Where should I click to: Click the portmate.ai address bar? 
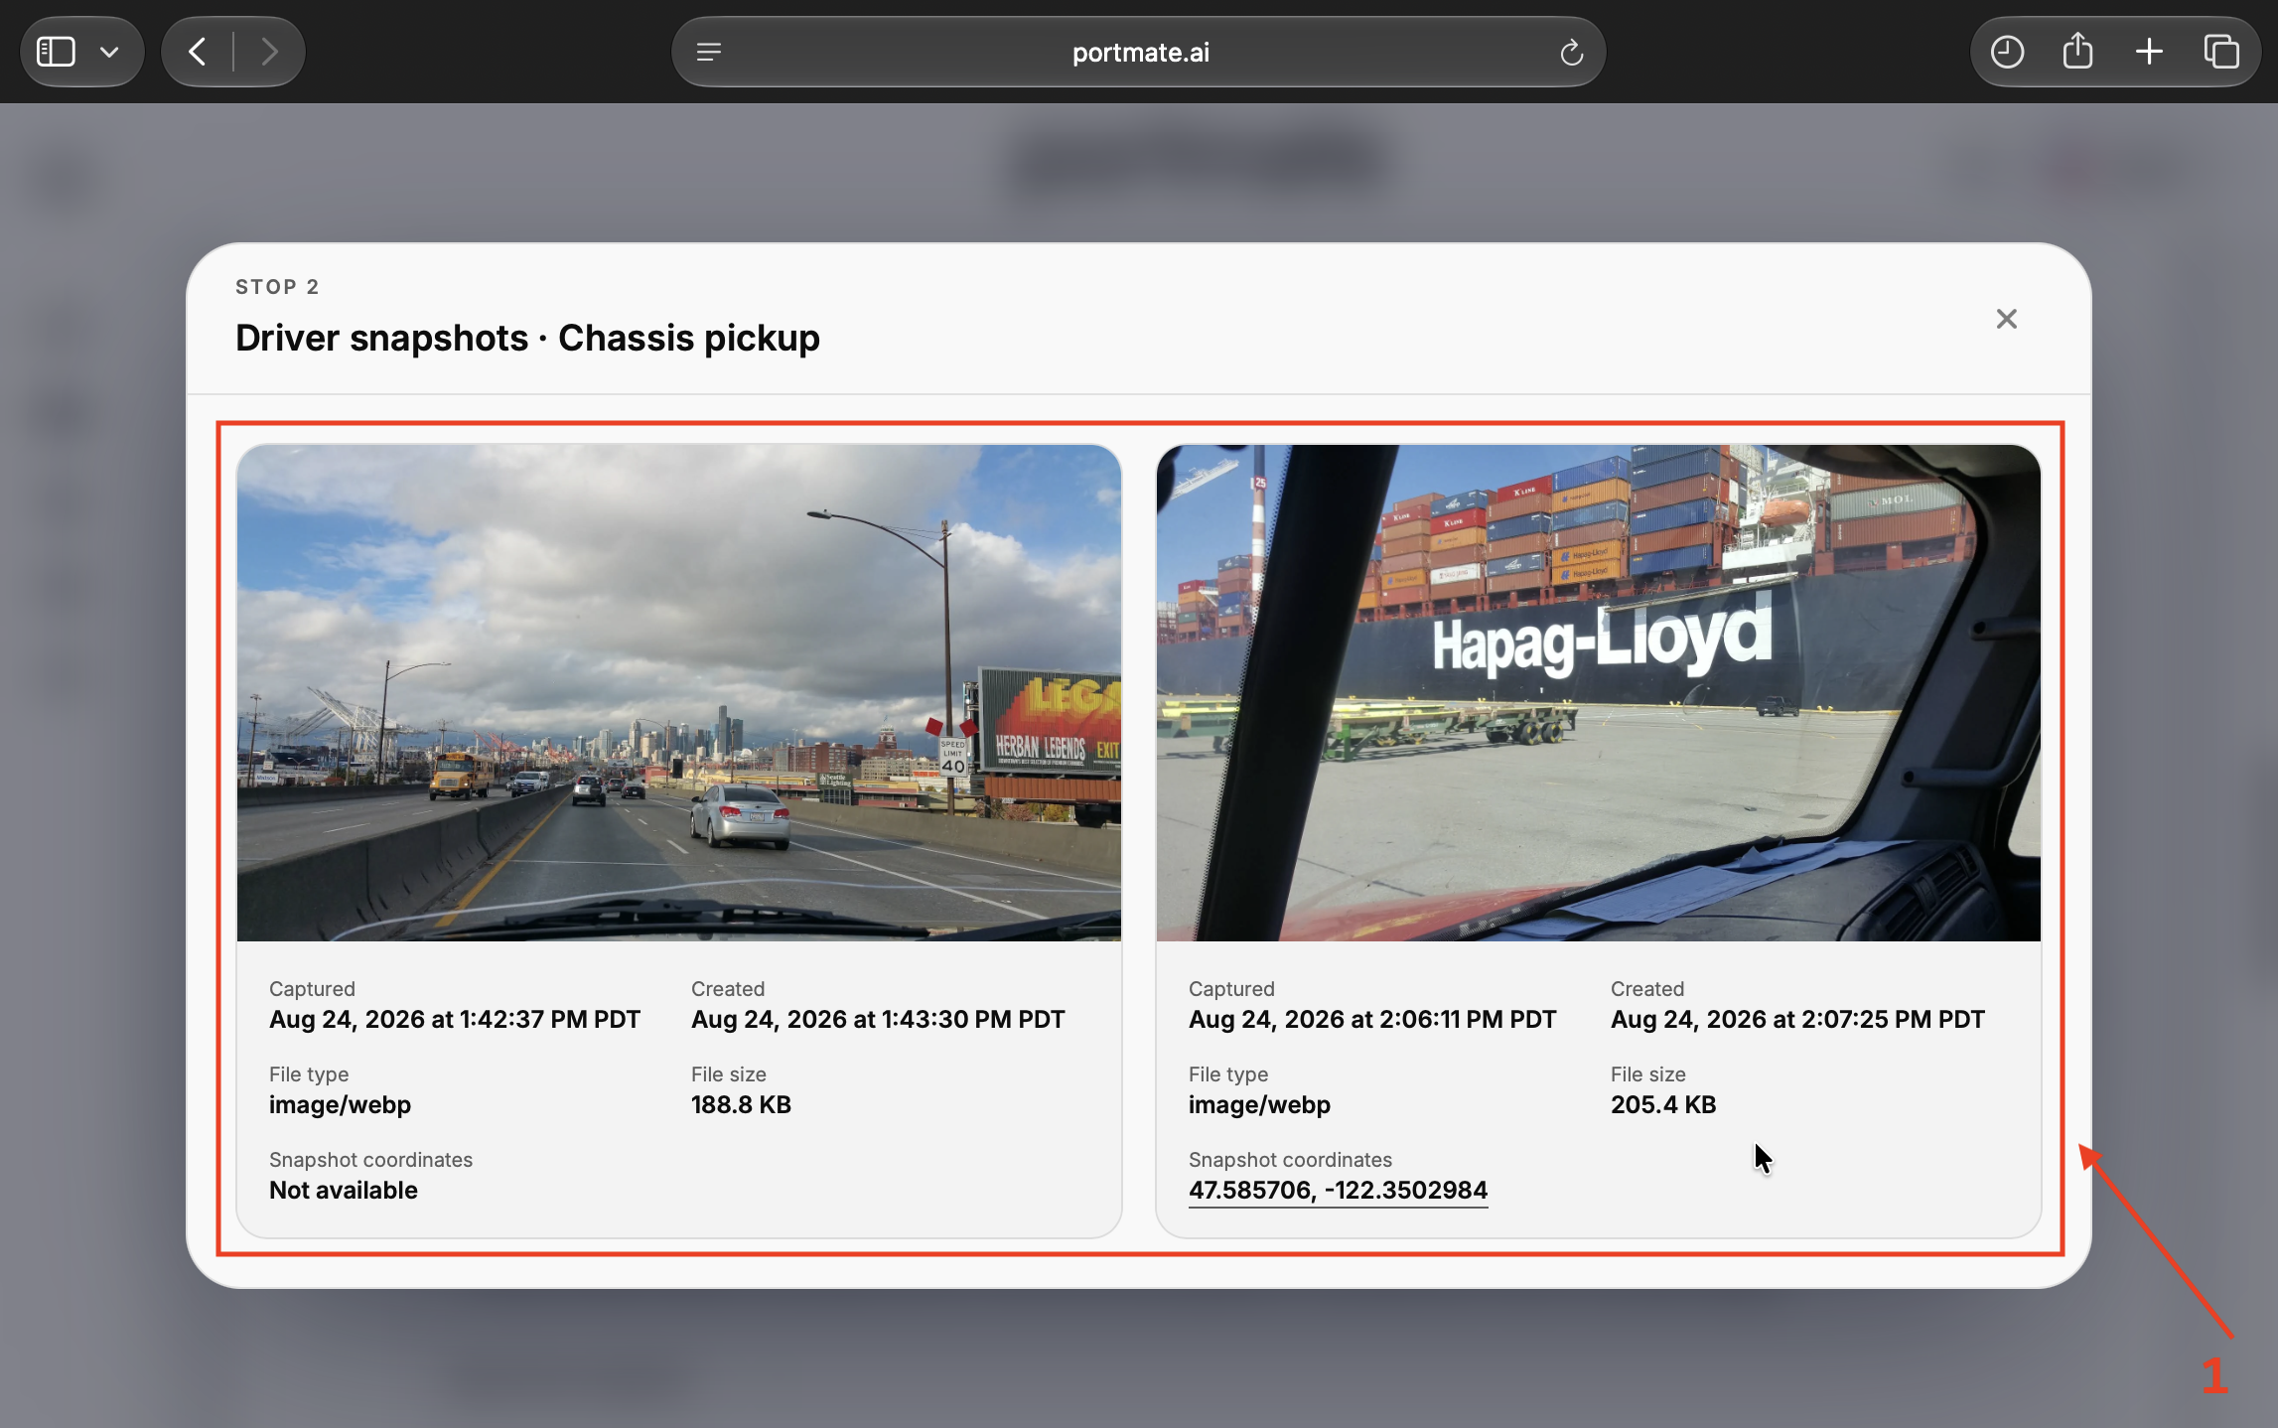coord(1139,52)
